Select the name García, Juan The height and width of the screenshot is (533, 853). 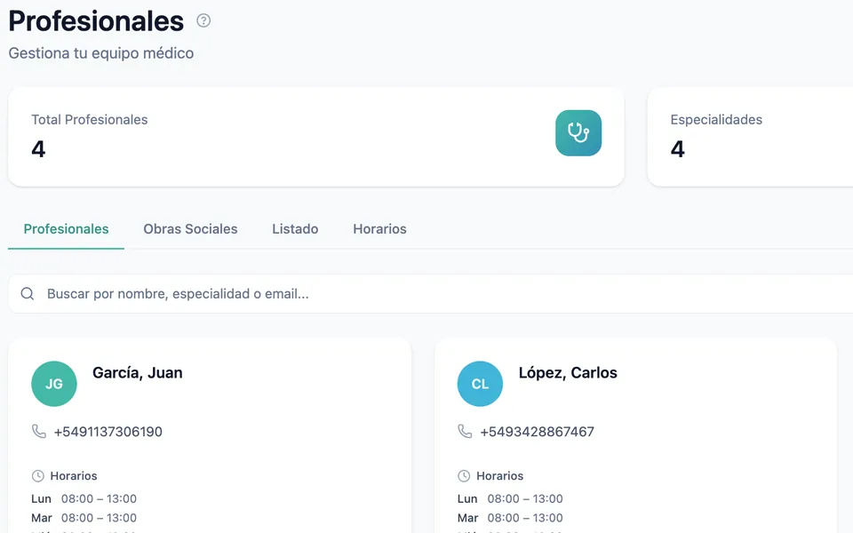[138, 372]
